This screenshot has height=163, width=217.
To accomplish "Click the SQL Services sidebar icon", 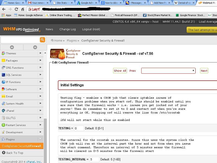I will pos(3,75).
